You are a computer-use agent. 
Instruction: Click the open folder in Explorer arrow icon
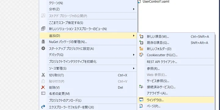[43, 107]
